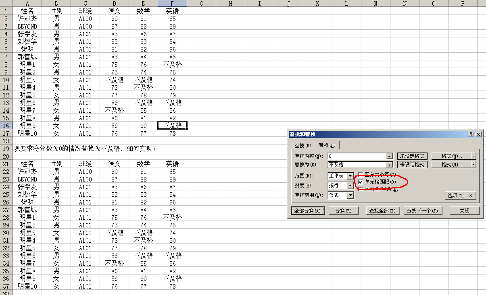Expand the 范围 dropdown showing 工作表
Screen dimensions: 486x295
coord(350,176)
